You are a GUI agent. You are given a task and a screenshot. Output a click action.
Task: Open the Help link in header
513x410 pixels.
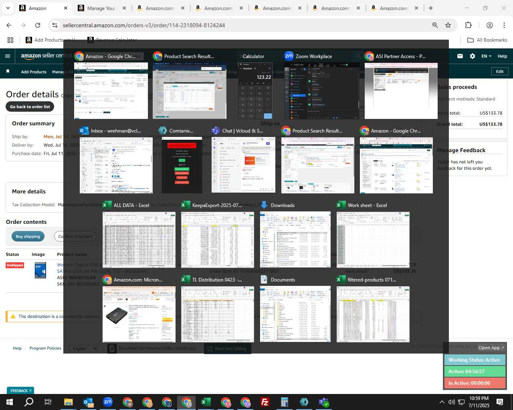click(x=502, y=56)
